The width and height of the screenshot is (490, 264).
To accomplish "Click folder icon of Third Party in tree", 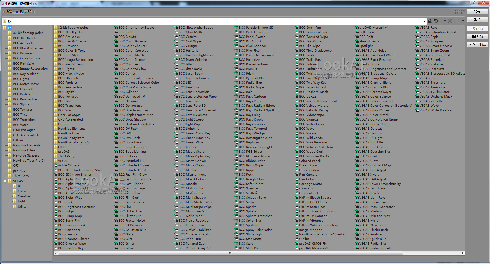I will 10,176.
